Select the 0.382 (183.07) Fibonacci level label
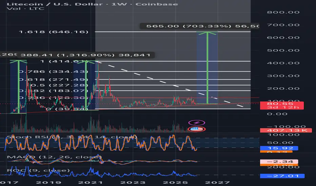Viewport: 316px width, 186px height. (54, 91)
